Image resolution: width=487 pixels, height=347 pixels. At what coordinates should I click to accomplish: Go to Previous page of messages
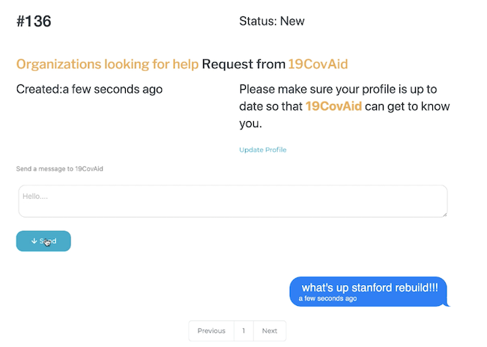[x=211, y=331]
